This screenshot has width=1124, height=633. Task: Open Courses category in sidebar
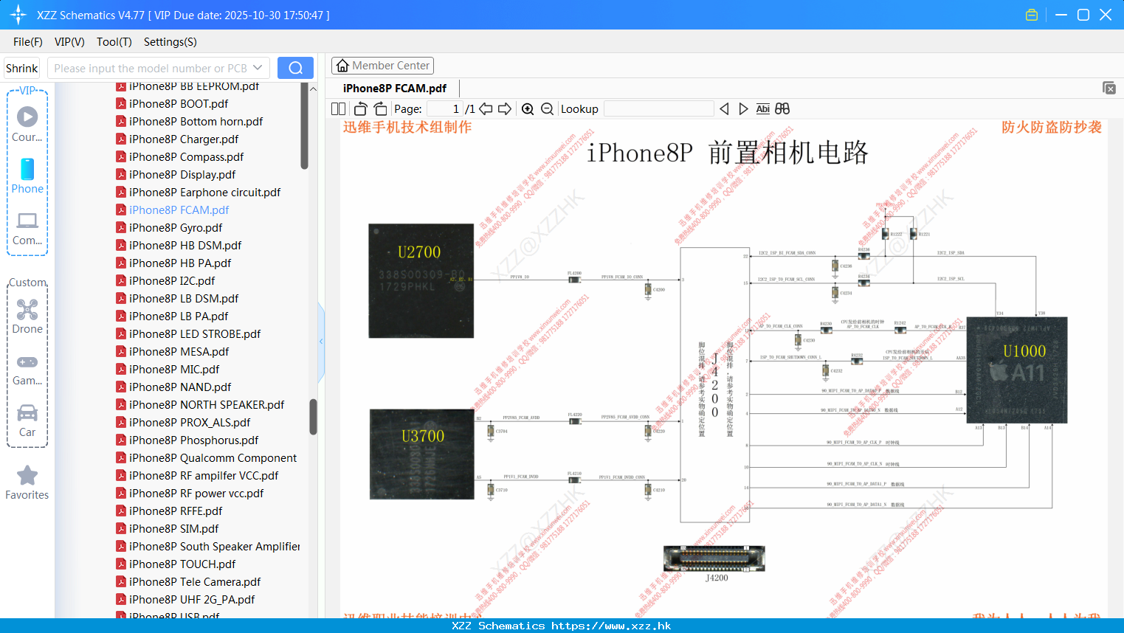click(27, 124)
